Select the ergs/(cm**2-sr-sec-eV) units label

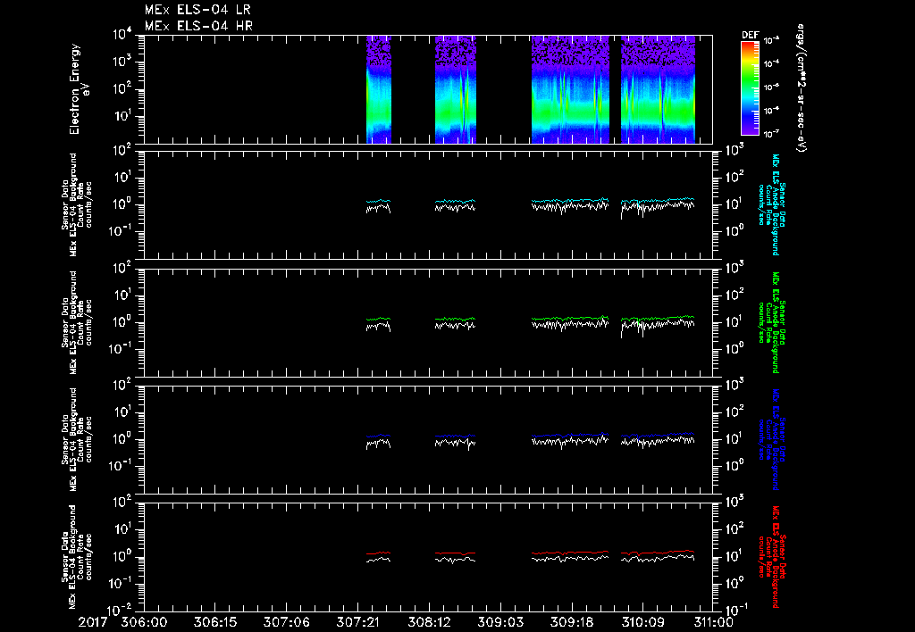(x=802, y=88)
